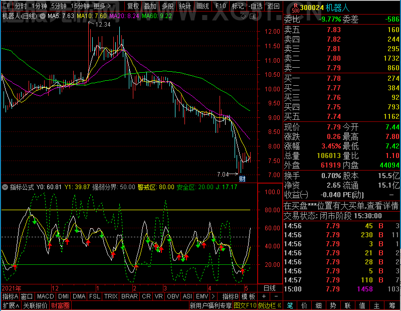Switch the indicator to VR
Image resolution: width=401 pixels, height=311 pixels.
158,296
